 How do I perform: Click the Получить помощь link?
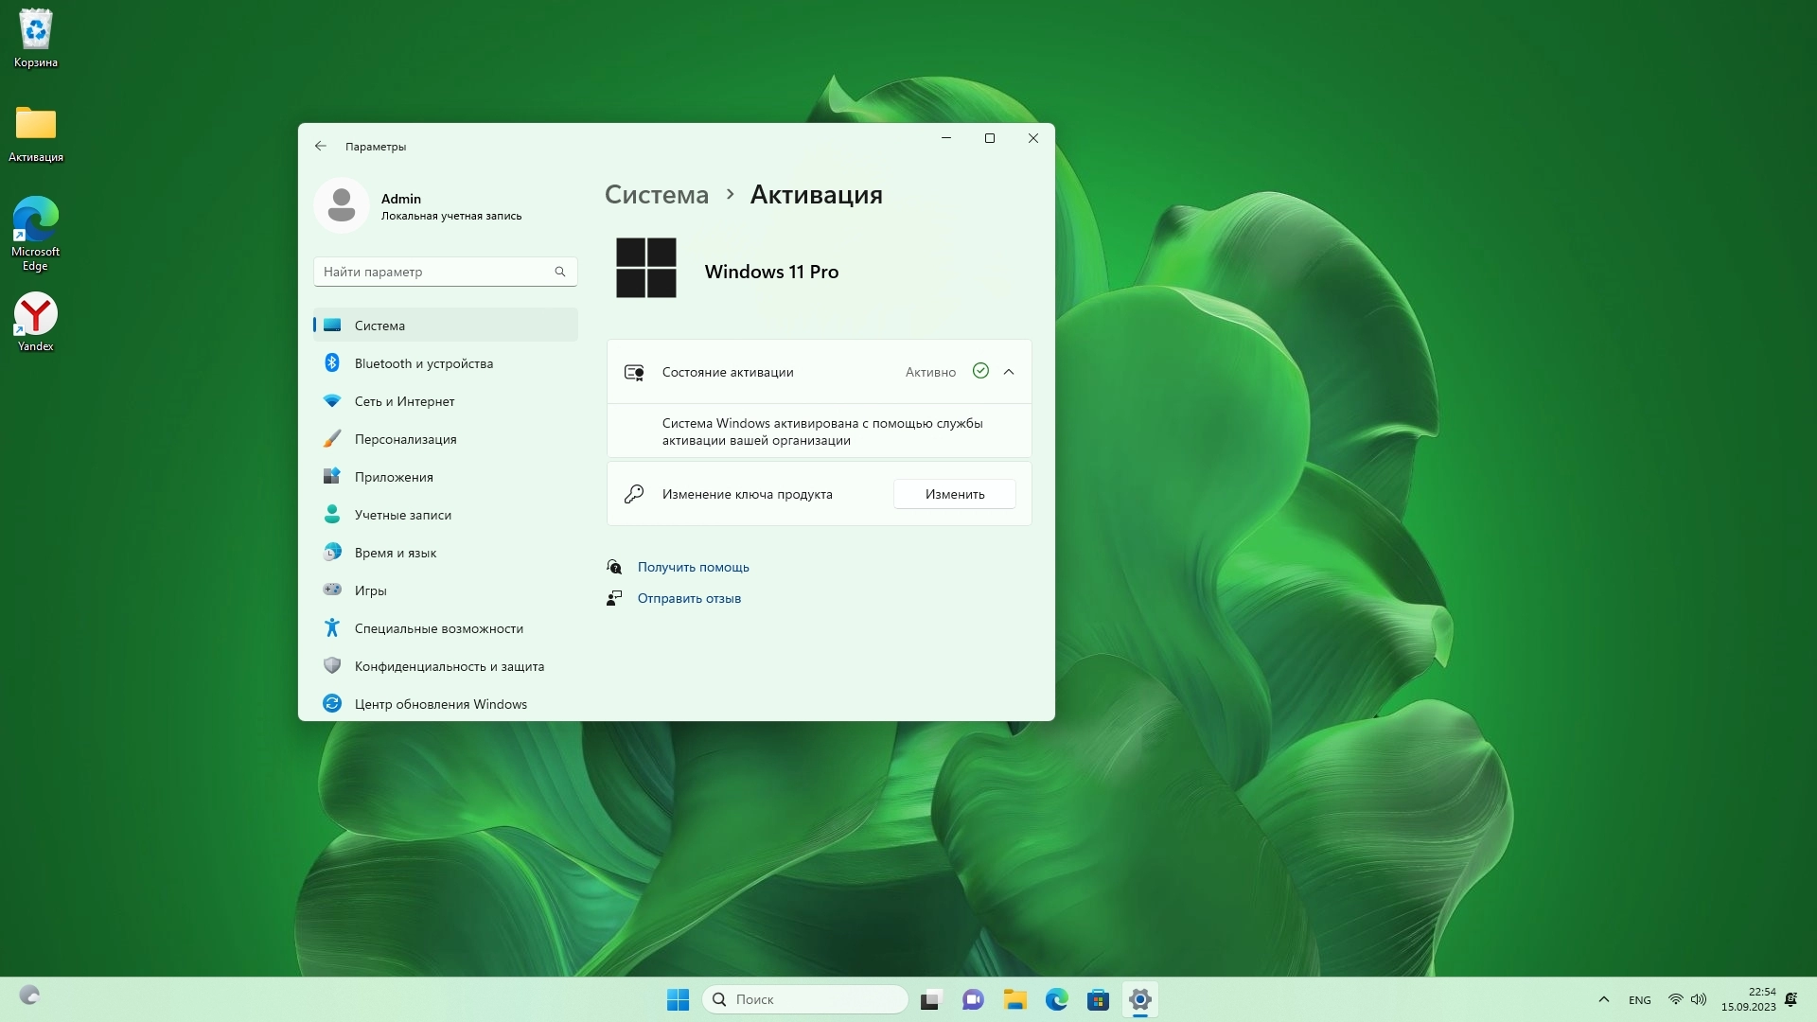point(693,567)
